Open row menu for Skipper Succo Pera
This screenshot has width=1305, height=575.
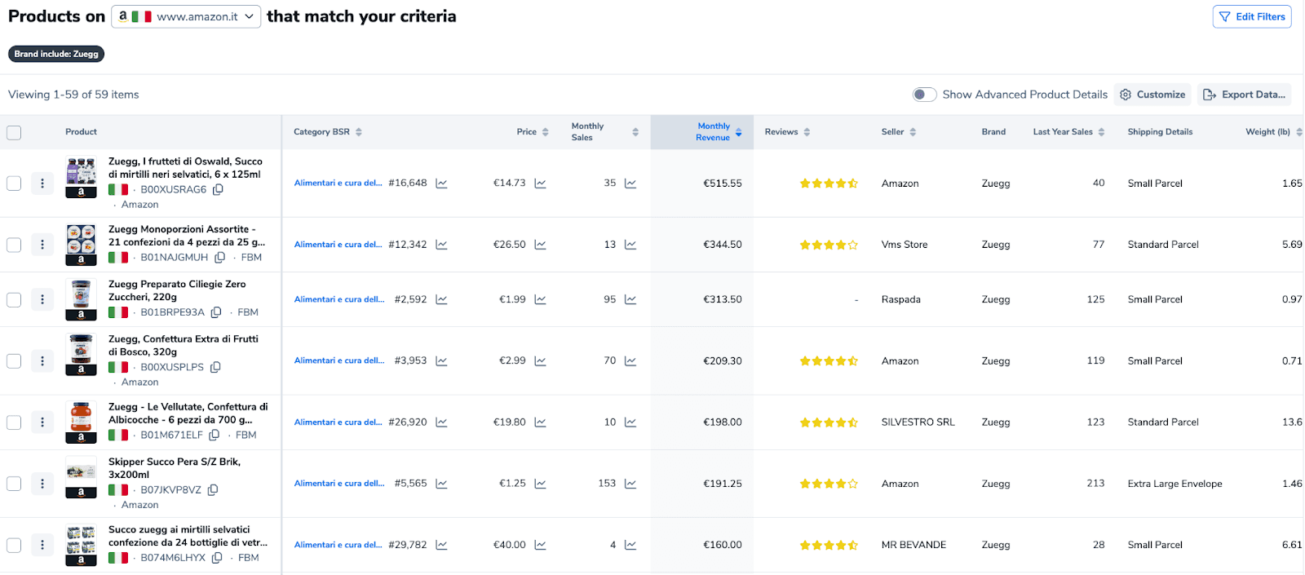point(42,484)
